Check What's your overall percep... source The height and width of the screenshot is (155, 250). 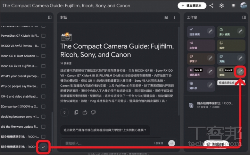point(43,76)
